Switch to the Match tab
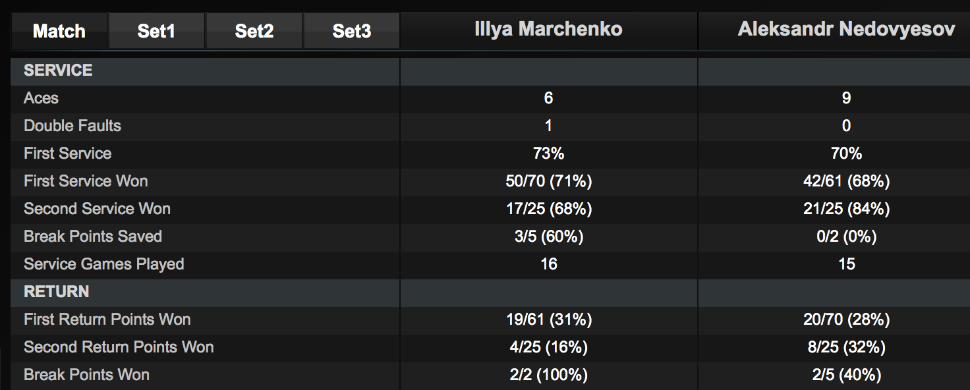Viewport: 970px width, 390px height. 59,31
